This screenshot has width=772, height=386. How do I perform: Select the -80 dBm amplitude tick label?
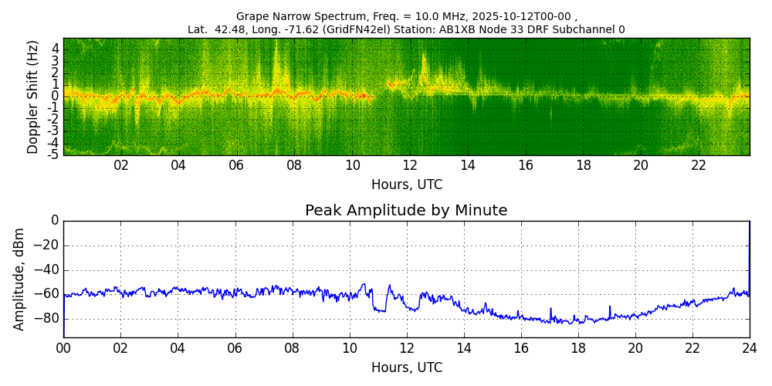tap(46, 319)
